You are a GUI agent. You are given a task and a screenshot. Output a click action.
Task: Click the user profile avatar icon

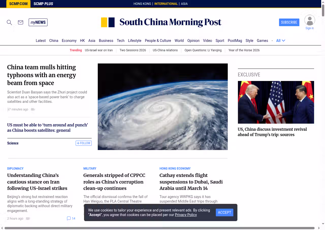coord(310,20)
